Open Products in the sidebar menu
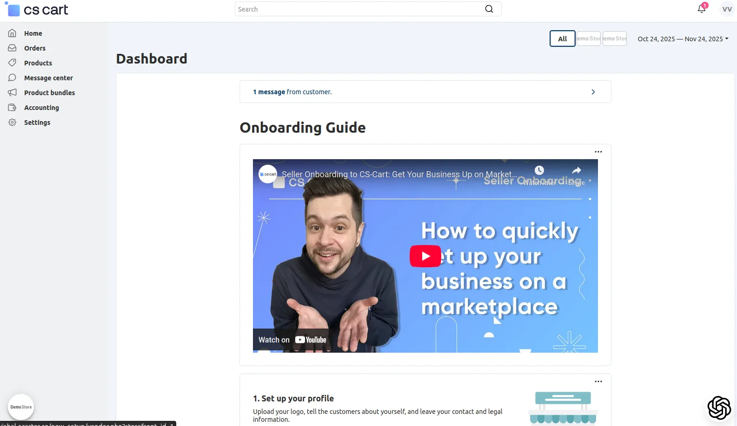Viewport: 737px width, 426px height. pos(38,63)
